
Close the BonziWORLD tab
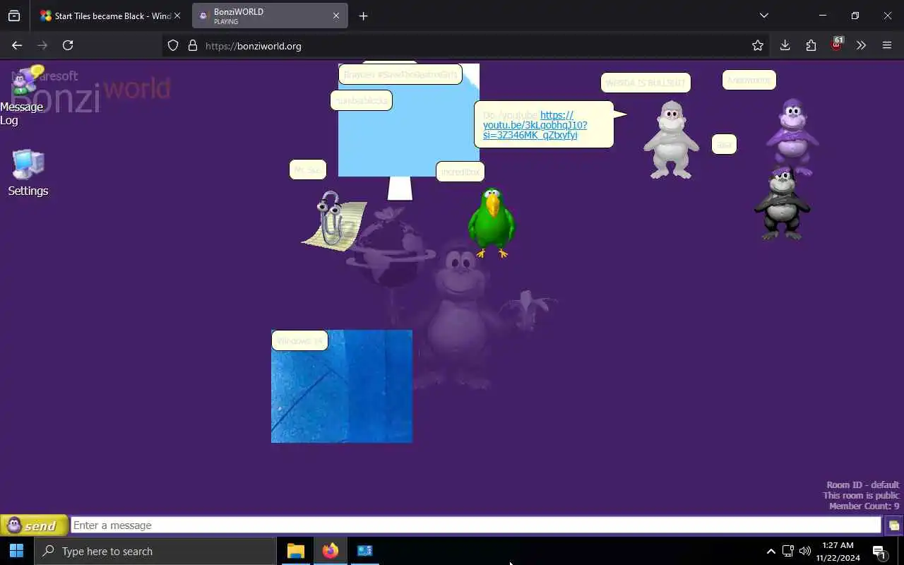pyautogui.click(x=336, y=16)
